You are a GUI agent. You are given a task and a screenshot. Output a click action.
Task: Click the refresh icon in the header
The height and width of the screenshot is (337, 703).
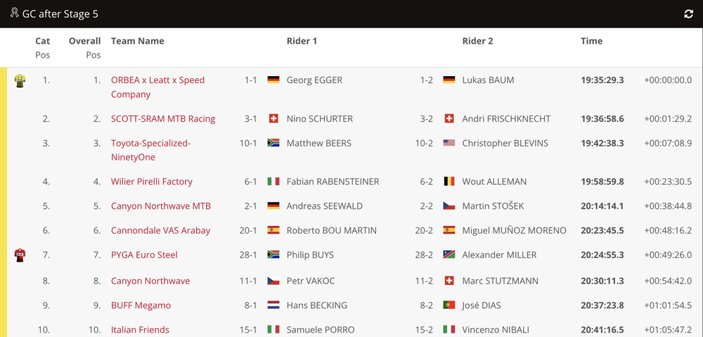click(689, 14)
